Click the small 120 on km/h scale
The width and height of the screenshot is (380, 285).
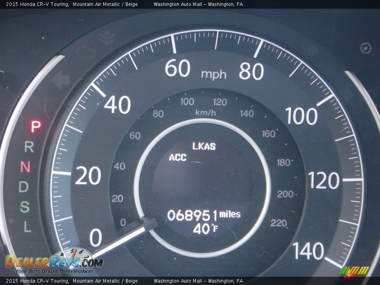click(x=220, y=102)
